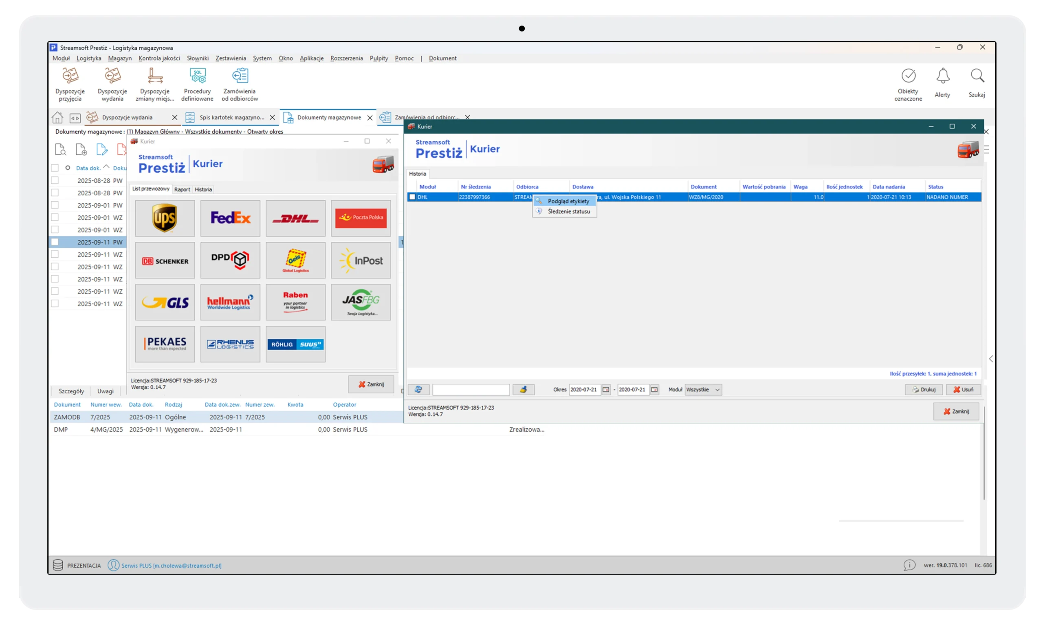Click the clear filter broom icon
This screenshot has width=1043, height=625.
[x=524, y=390]
